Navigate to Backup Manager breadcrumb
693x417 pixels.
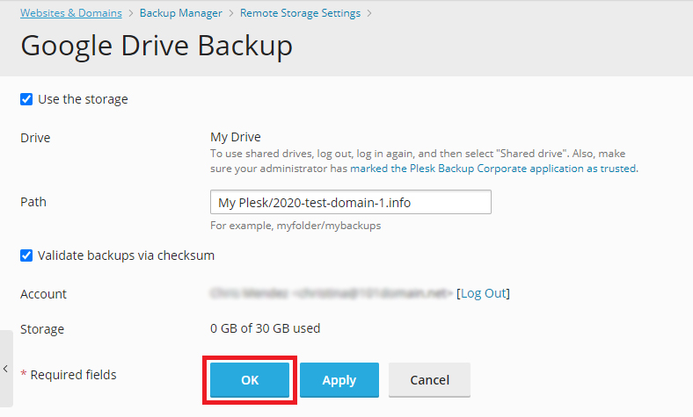pyautogui.click(x=180, y=13)
